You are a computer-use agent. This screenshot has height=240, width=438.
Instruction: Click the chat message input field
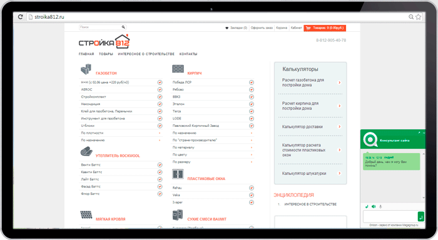click(x=390, y=216)
